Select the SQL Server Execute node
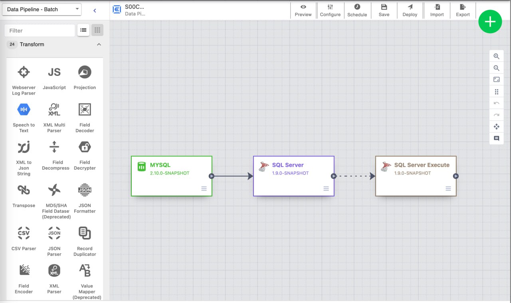 coord(416,176)
